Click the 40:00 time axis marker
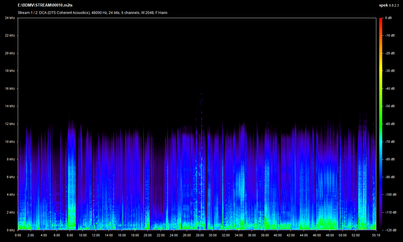403x242 pixels. (277, 235)
